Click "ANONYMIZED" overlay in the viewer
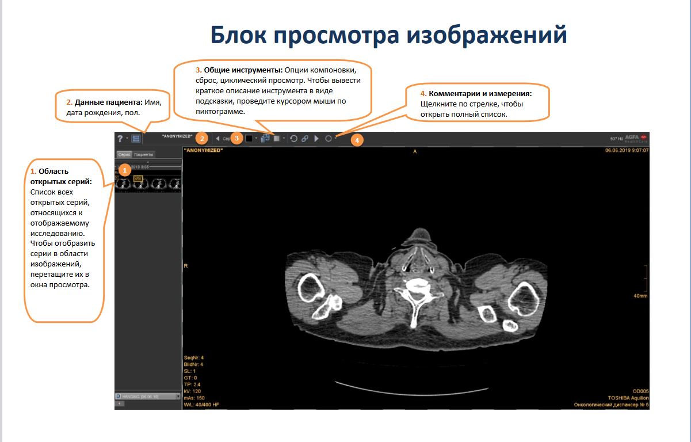This screenshot has width=691, height=442. (203, 150)
